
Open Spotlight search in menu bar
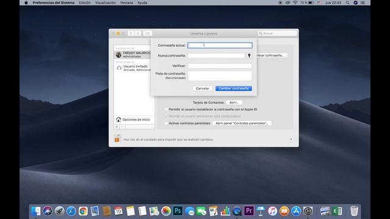coord(347,2)
